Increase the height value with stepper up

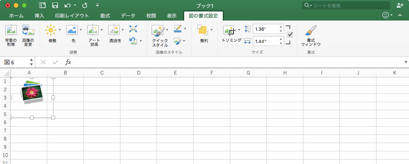(x=281, y=27)
